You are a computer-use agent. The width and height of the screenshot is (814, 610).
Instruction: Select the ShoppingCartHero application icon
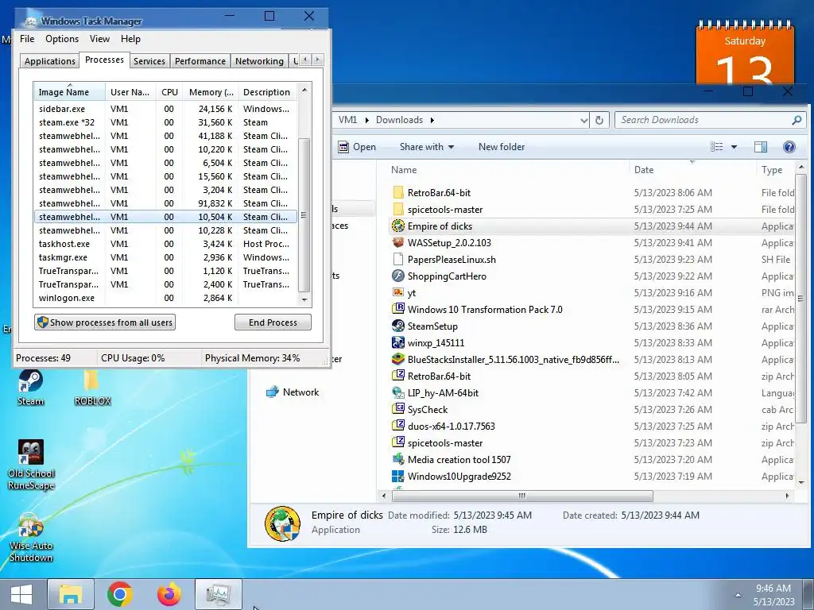pyautogui.click(x=398, y=276)
